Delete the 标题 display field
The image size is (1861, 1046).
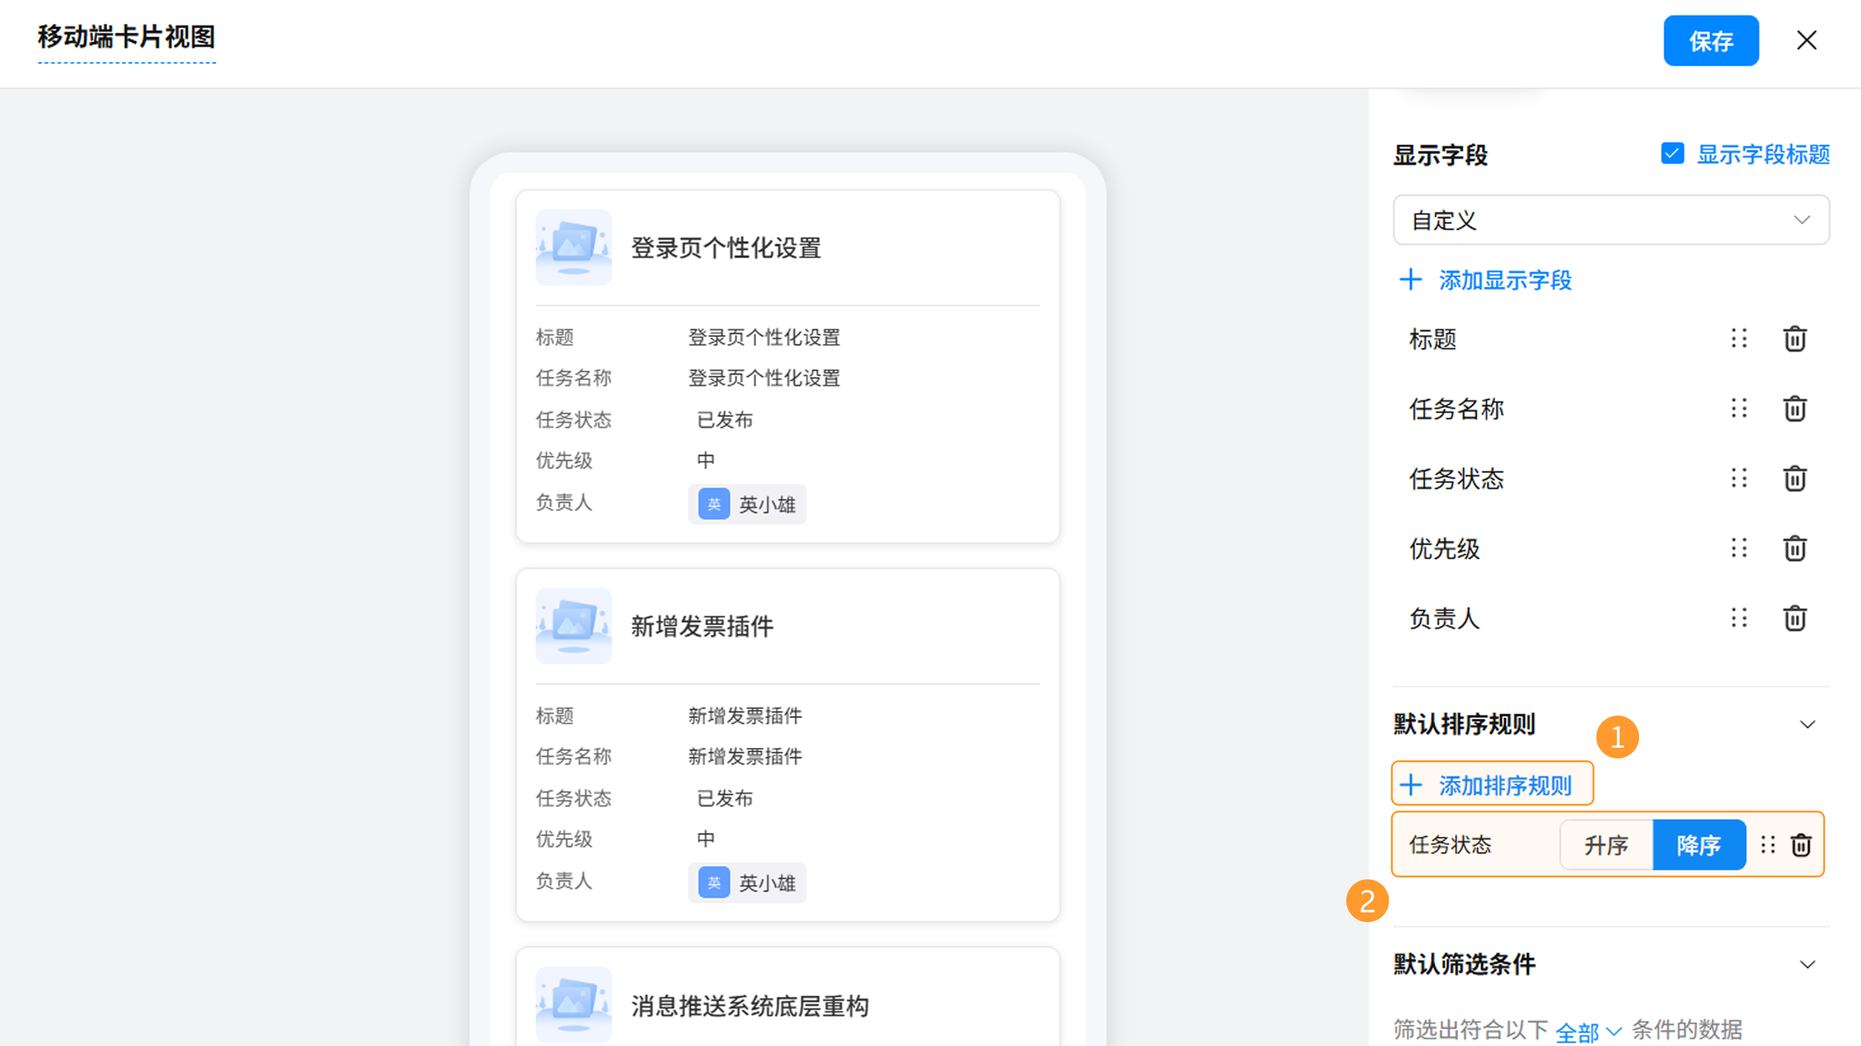[1795, 338]
